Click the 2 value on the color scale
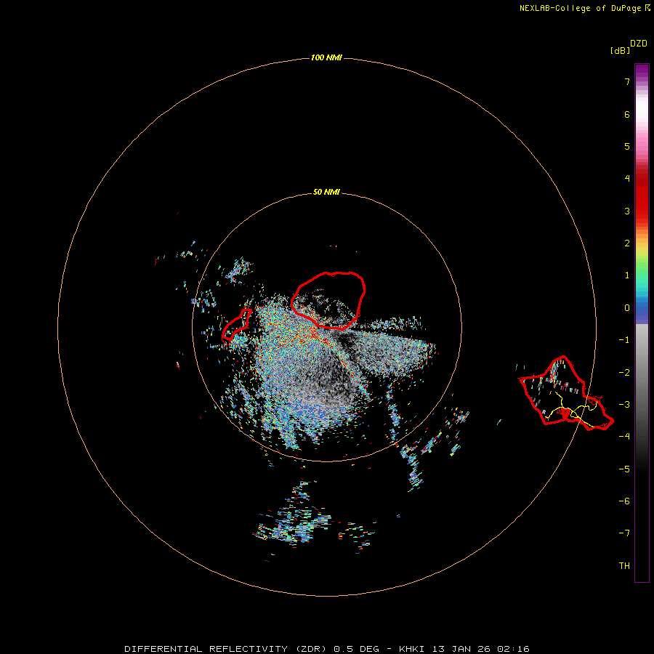 coord(627,243)
